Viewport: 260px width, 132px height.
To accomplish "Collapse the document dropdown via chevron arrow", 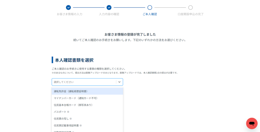I will (x=119, y=82).
